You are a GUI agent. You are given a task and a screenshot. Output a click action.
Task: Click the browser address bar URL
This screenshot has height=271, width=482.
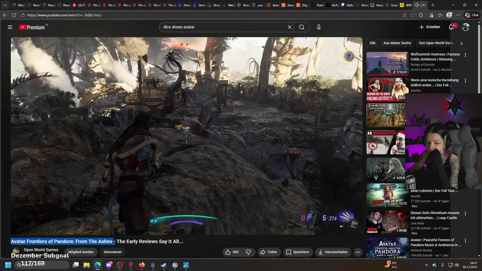coord(64,15)
